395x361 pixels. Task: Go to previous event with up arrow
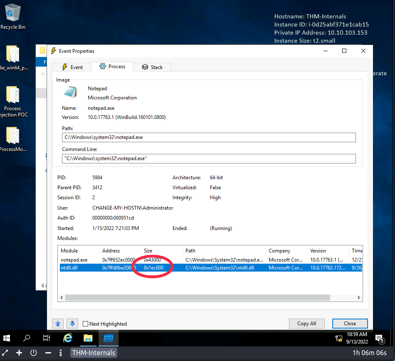tap(58, 324)
